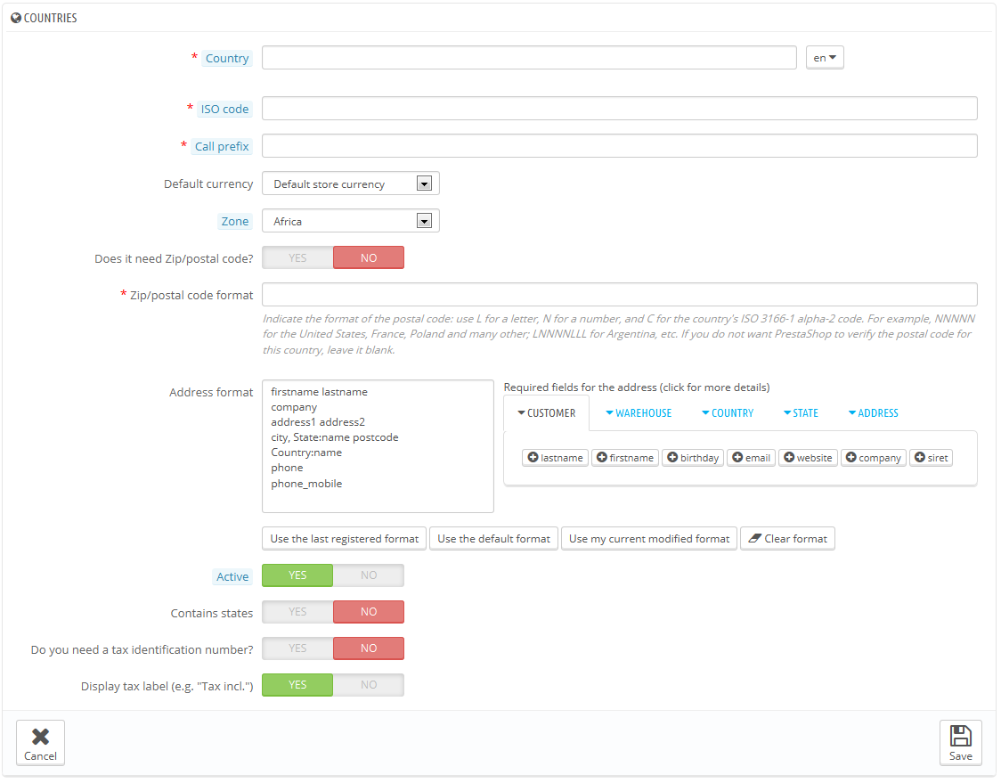Click plus icon on company field tag
Viewport: 1001px width, 783px height.
[x=851, y=457]
